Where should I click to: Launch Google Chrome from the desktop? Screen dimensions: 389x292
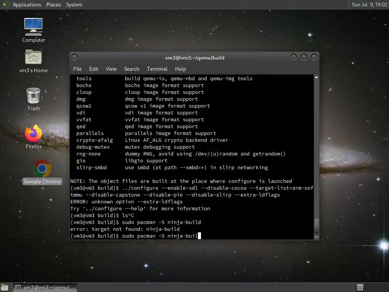click(x=42, y=172)
